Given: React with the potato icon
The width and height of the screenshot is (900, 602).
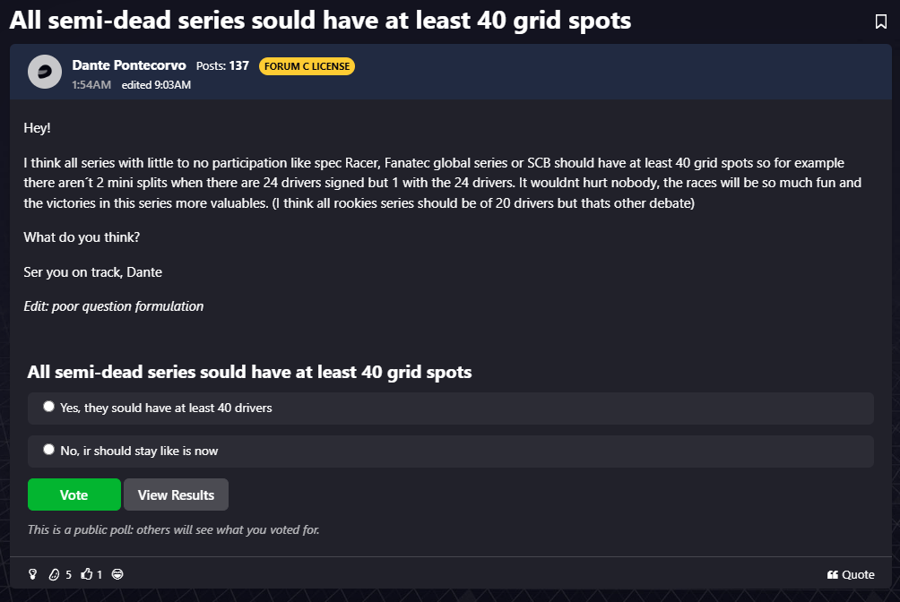Looking at the screenshot, I should 54,574.
